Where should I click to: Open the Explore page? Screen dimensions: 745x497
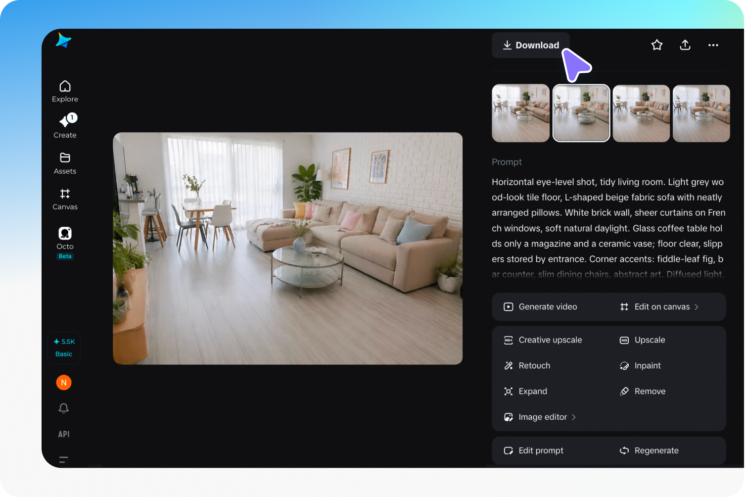[x=65, y=92]
